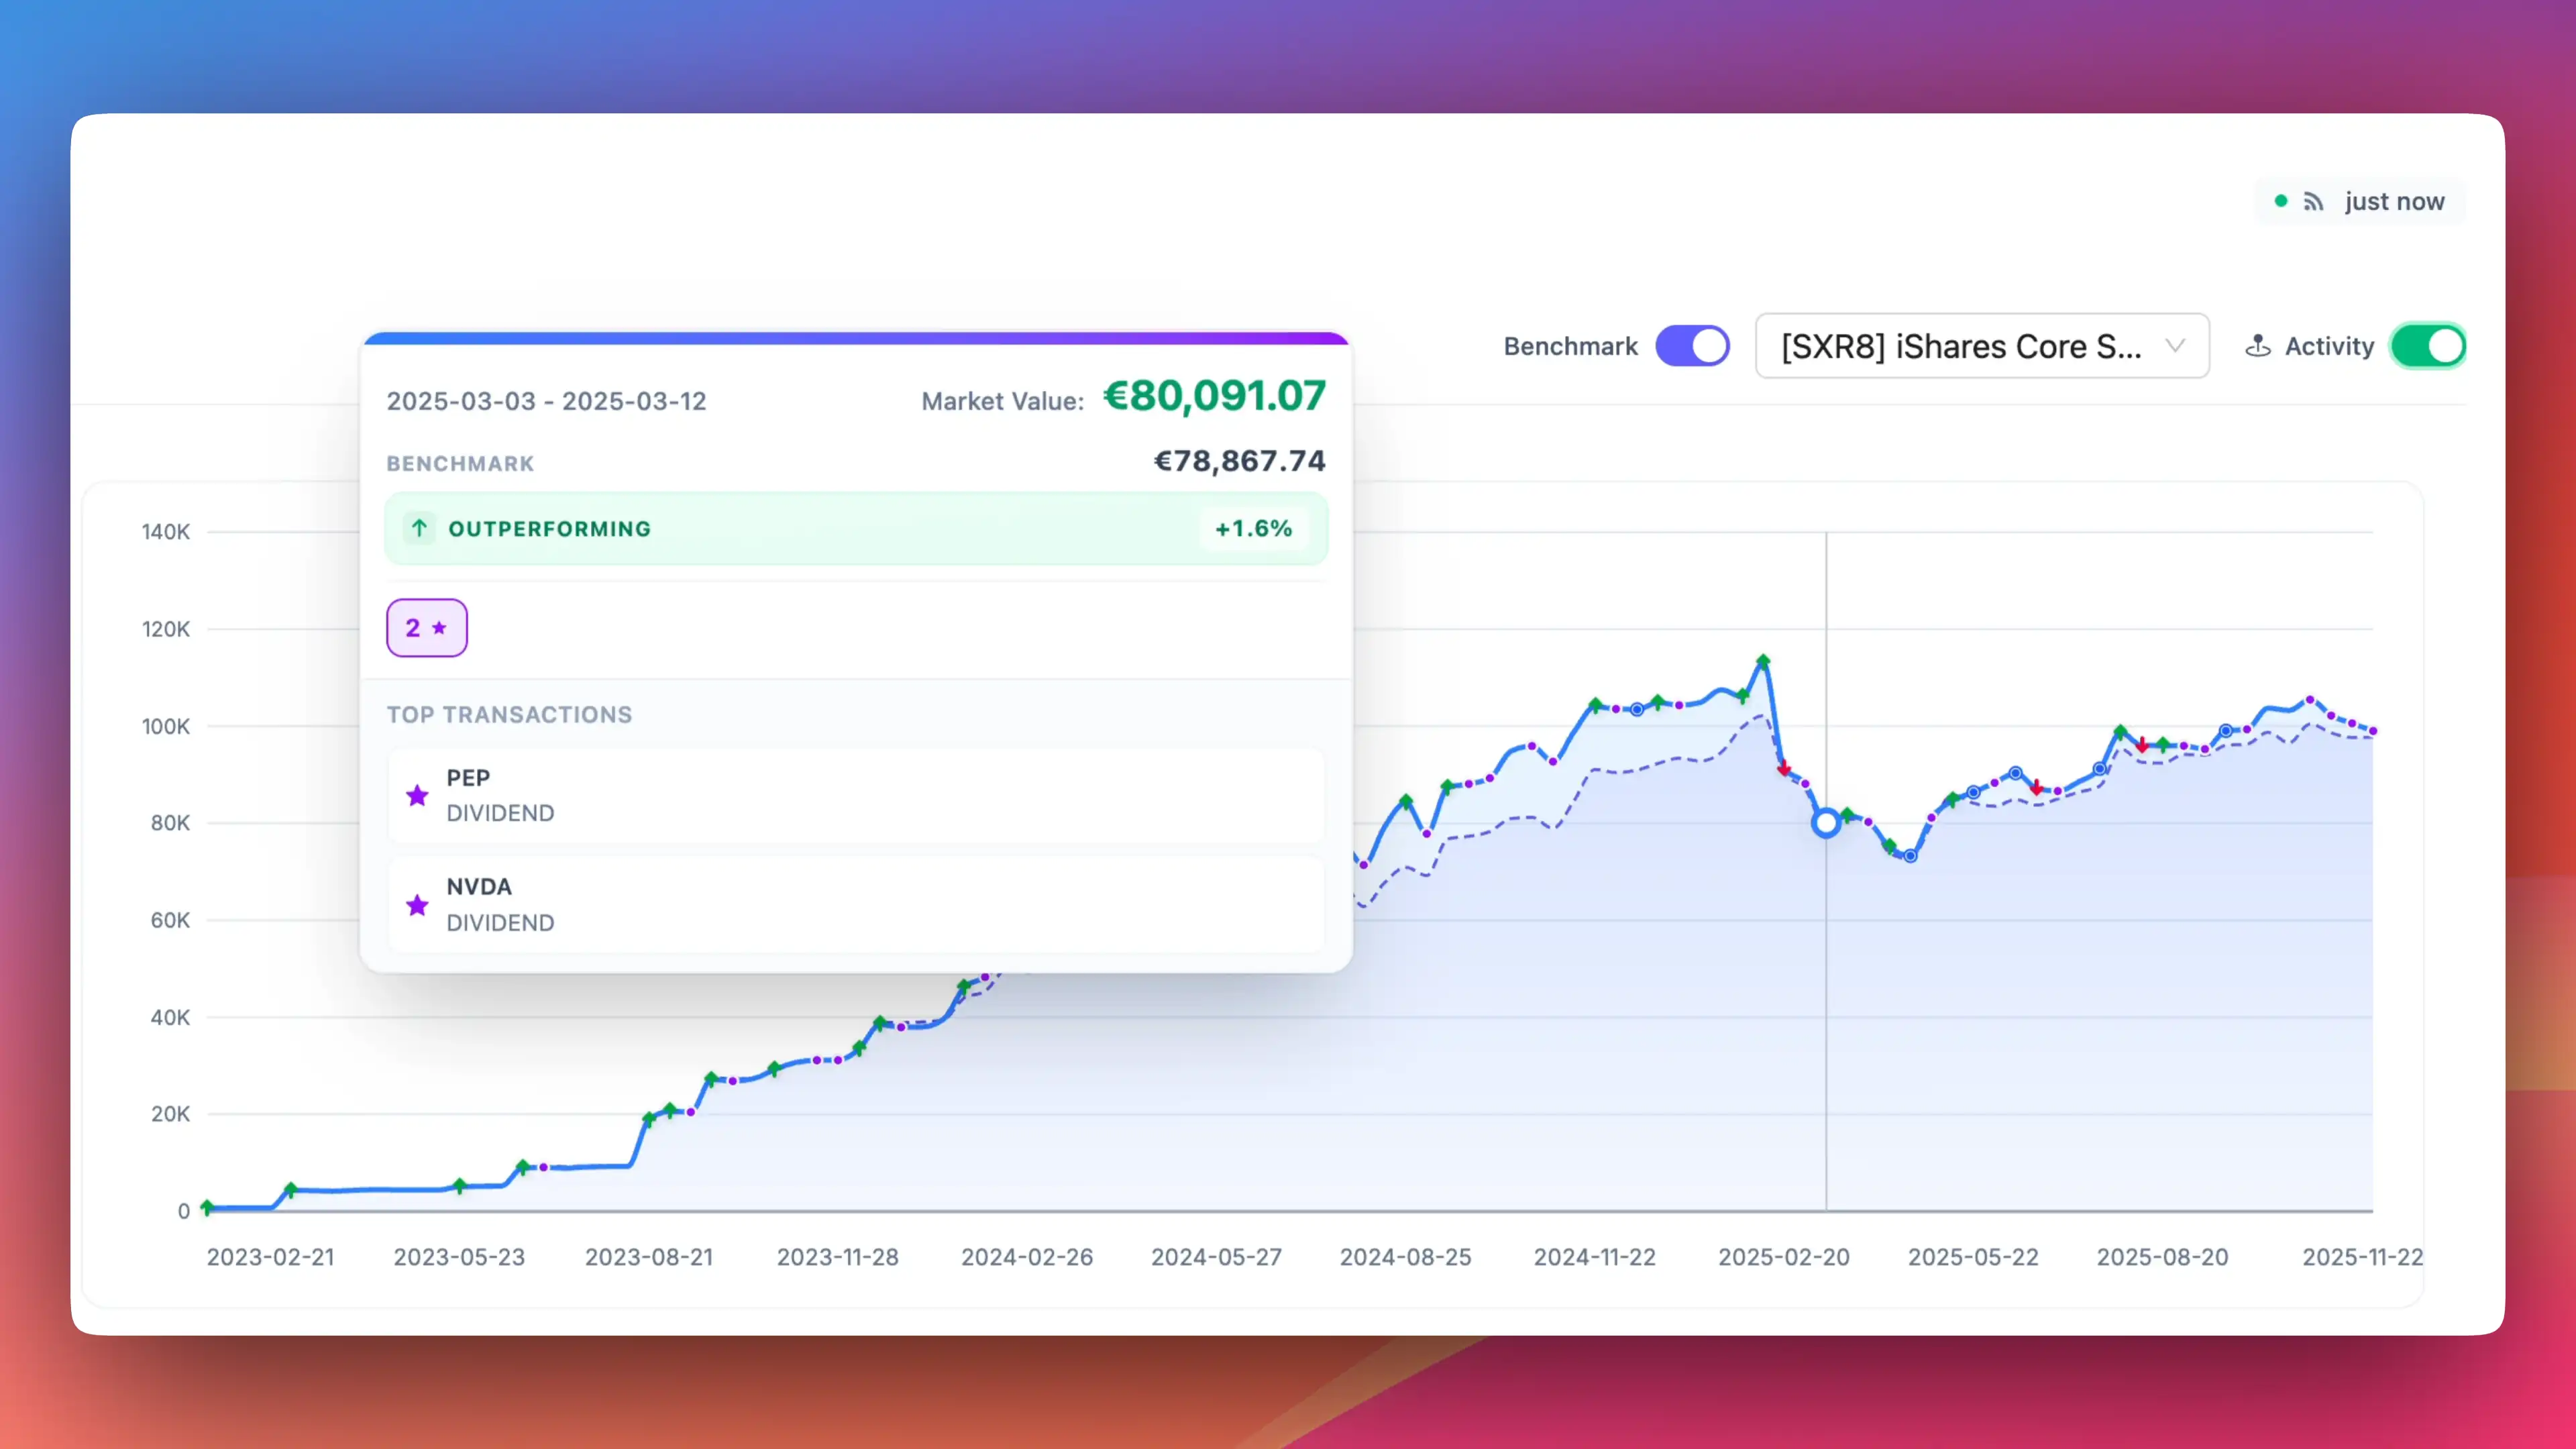Click the green live status dot

coord(2281,201)
